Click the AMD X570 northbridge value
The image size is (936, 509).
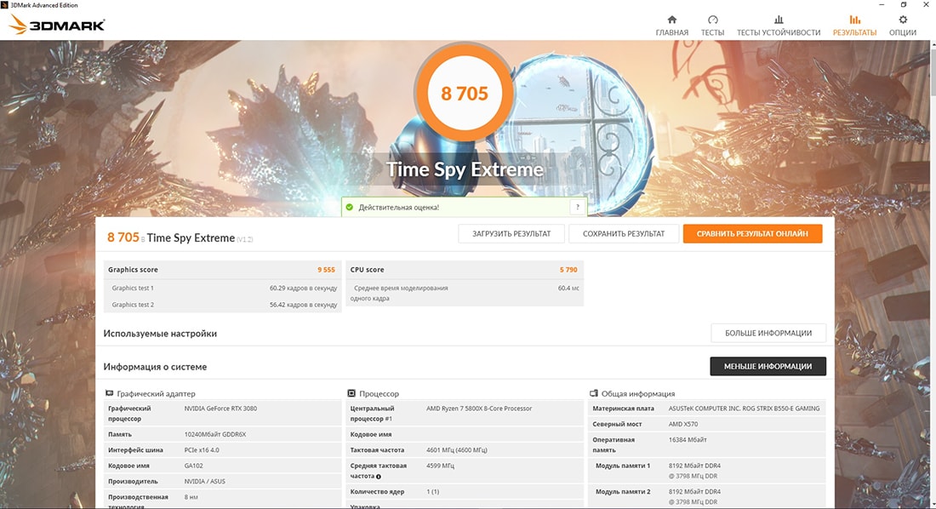tap(683, 424)
